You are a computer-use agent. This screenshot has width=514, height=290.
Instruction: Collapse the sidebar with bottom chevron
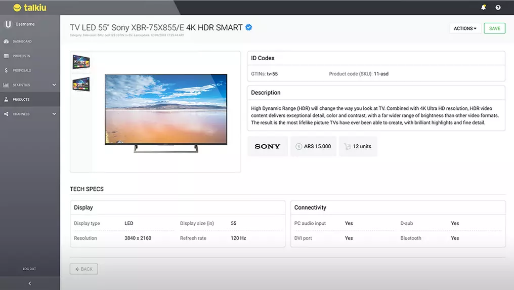point(30,283)
